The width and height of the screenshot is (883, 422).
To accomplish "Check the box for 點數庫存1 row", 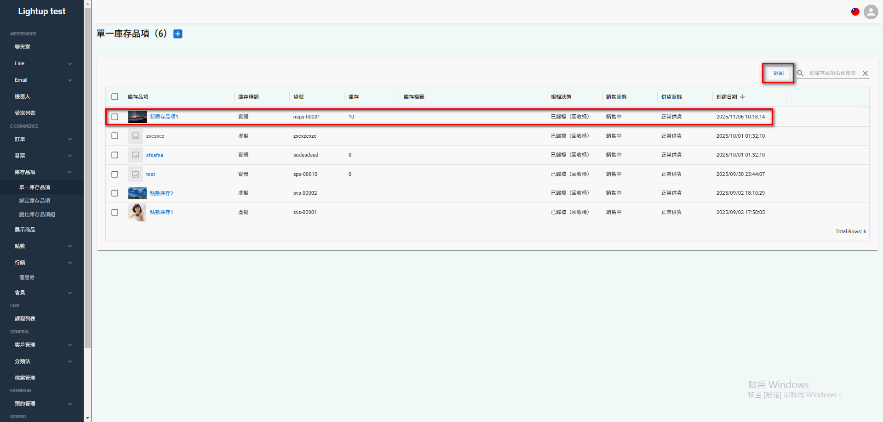I will 115,213.
